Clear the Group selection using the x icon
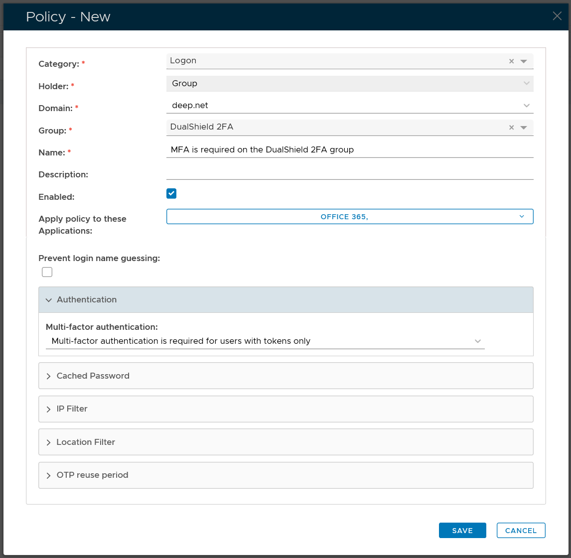 pos(511,128)
